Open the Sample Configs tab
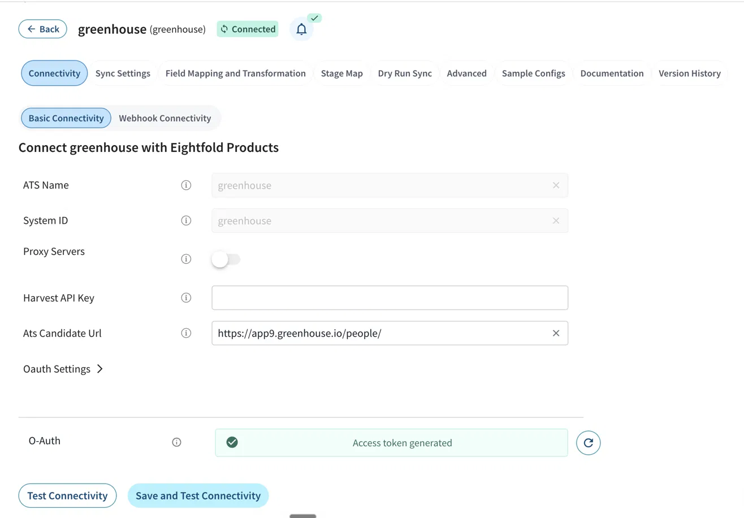Screen dimensions: 744x518 pyautogui.click(x=533, y=73)
